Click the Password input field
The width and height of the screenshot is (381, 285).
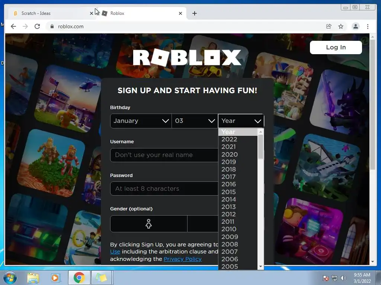tap(164, 189)
